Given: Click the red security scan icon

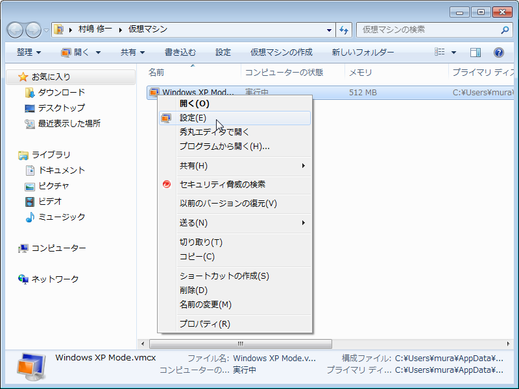Looking at the screenshot, I should coord(167,184).
